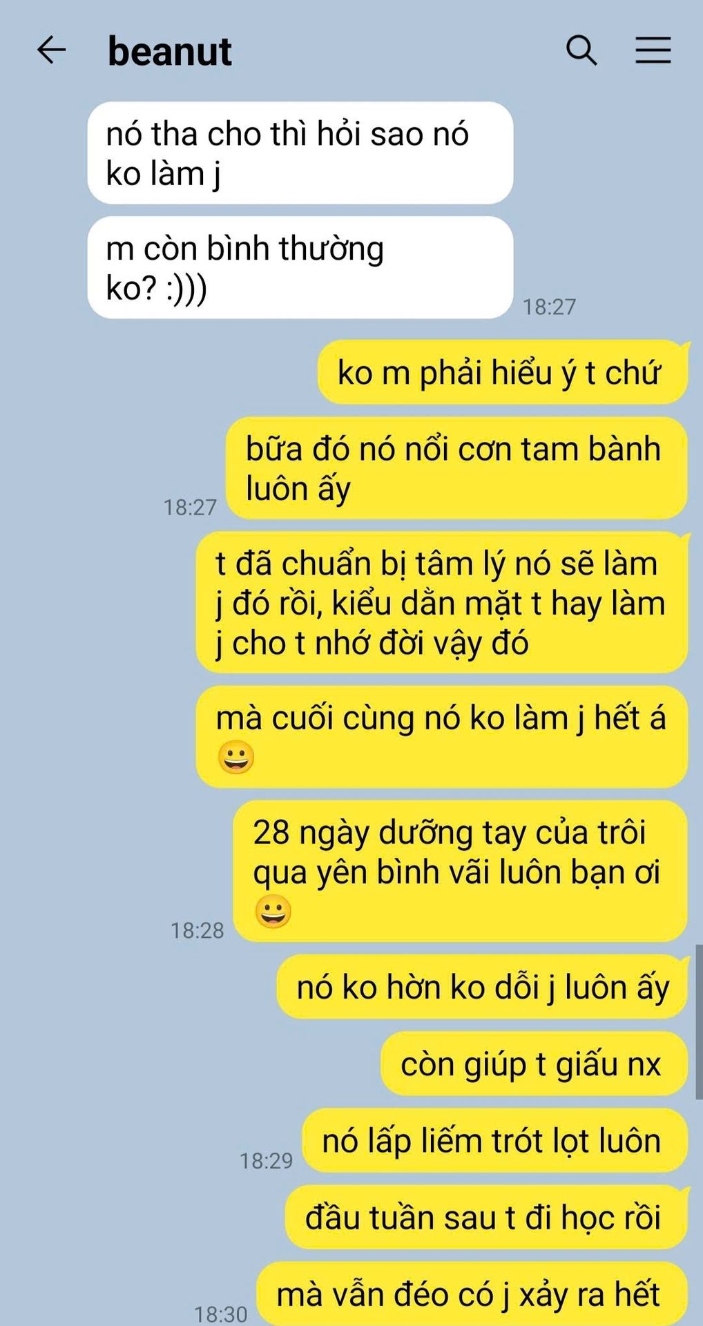Tap grinning emoji in 'mà cuối cùng' message
Screen dimensions: 703x1326
236,757
